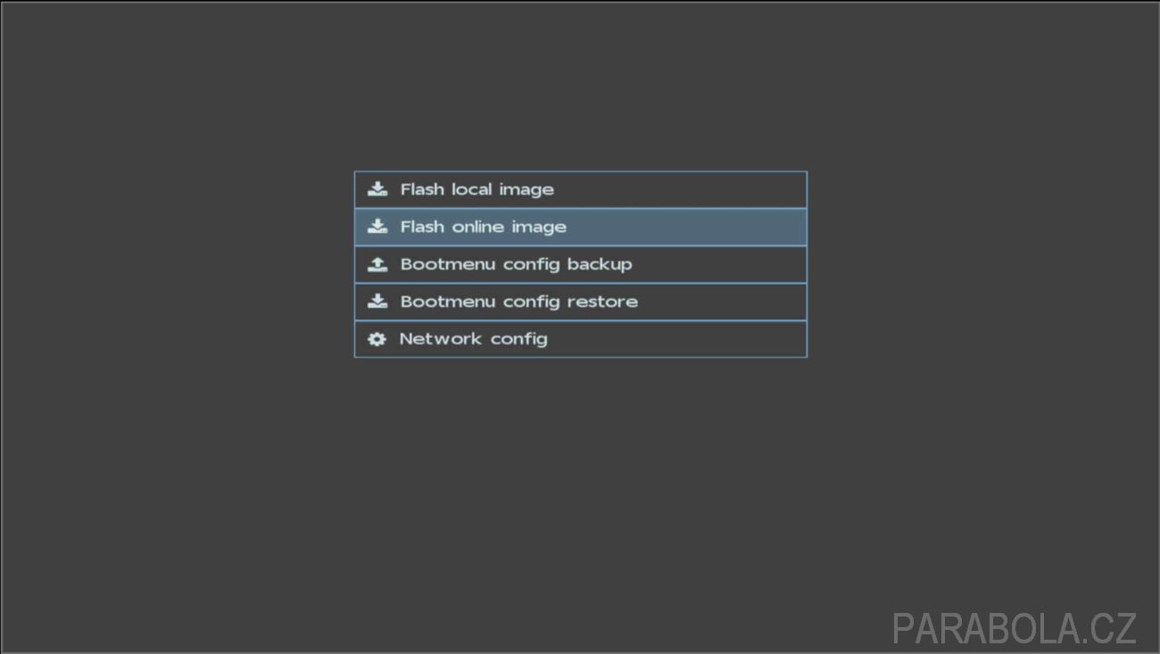
Task: Select the Flash local image menu entry
Action: (581, 190)
